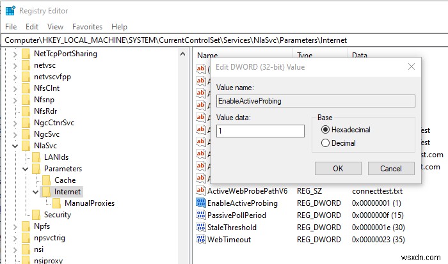Select the NgcCtnrSvc folder icon
The image size is (448, 264).
click(x=26, y=123)
